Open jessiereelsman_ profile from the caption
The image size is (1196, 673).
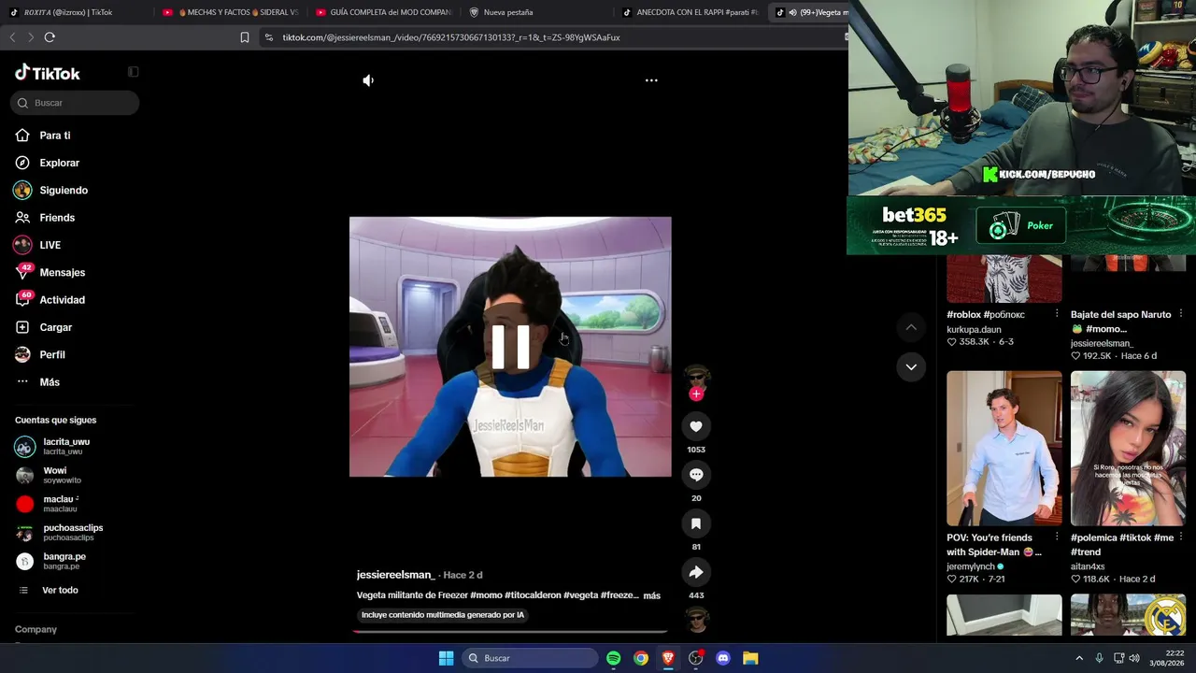point(395,575)
